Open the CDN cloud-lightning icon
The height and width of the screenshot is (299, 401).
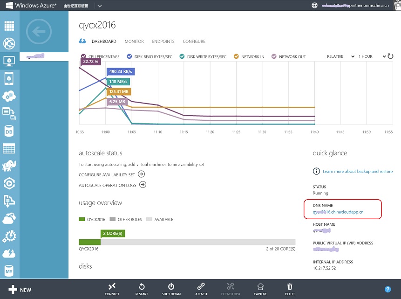[9, 253]
